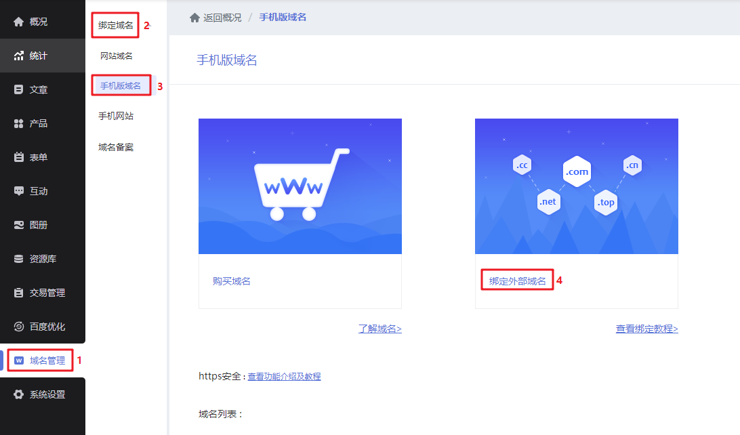Screen dimensions: 740x435
Task: Click the target icon beside 百度优化
Action: coord(18,327)
